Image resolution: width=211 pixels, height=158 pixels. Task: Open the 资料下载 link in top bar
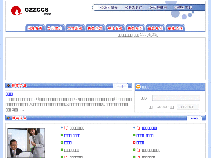click(183, 8)
